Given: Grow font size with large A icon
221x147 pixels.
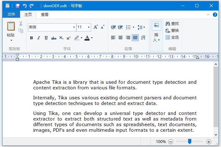Looking at the screenshot, I should 96,27.
